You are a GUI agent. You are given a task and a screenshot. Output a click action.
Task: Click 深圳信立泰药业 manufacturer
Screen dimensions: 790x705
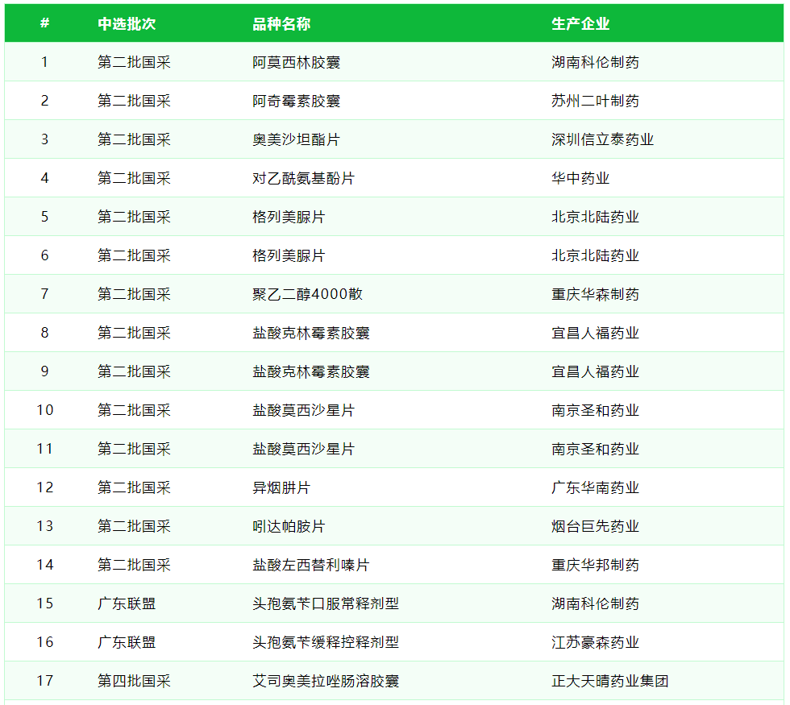[603, 139]
